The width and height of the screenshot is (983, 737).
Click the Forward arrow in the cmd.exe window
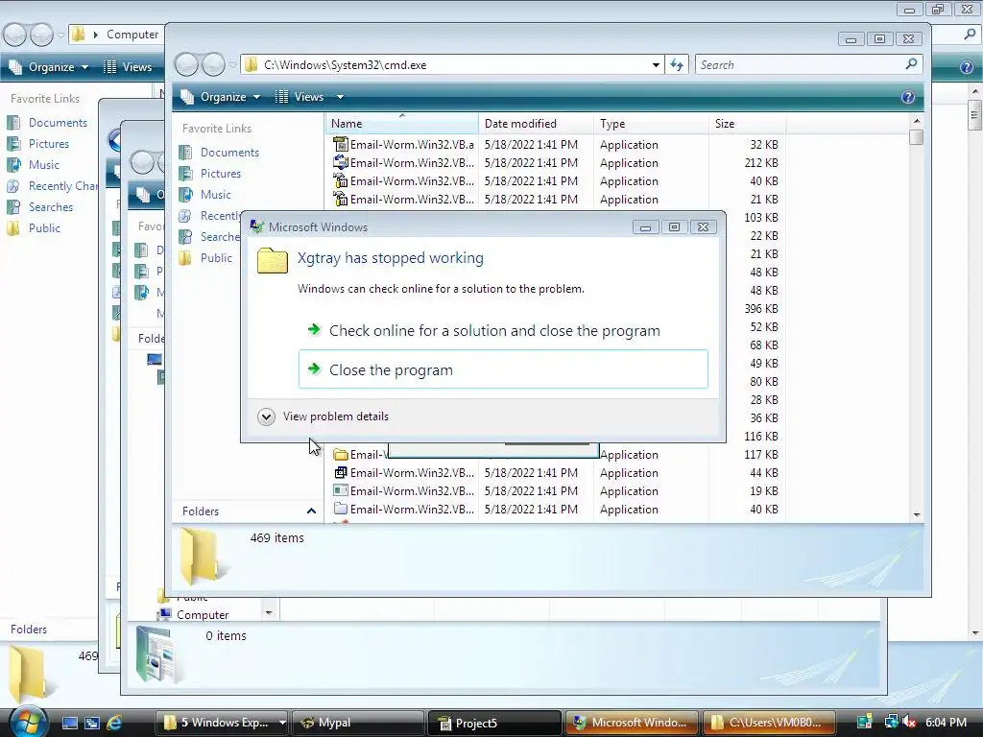click(x=213, y=64)
